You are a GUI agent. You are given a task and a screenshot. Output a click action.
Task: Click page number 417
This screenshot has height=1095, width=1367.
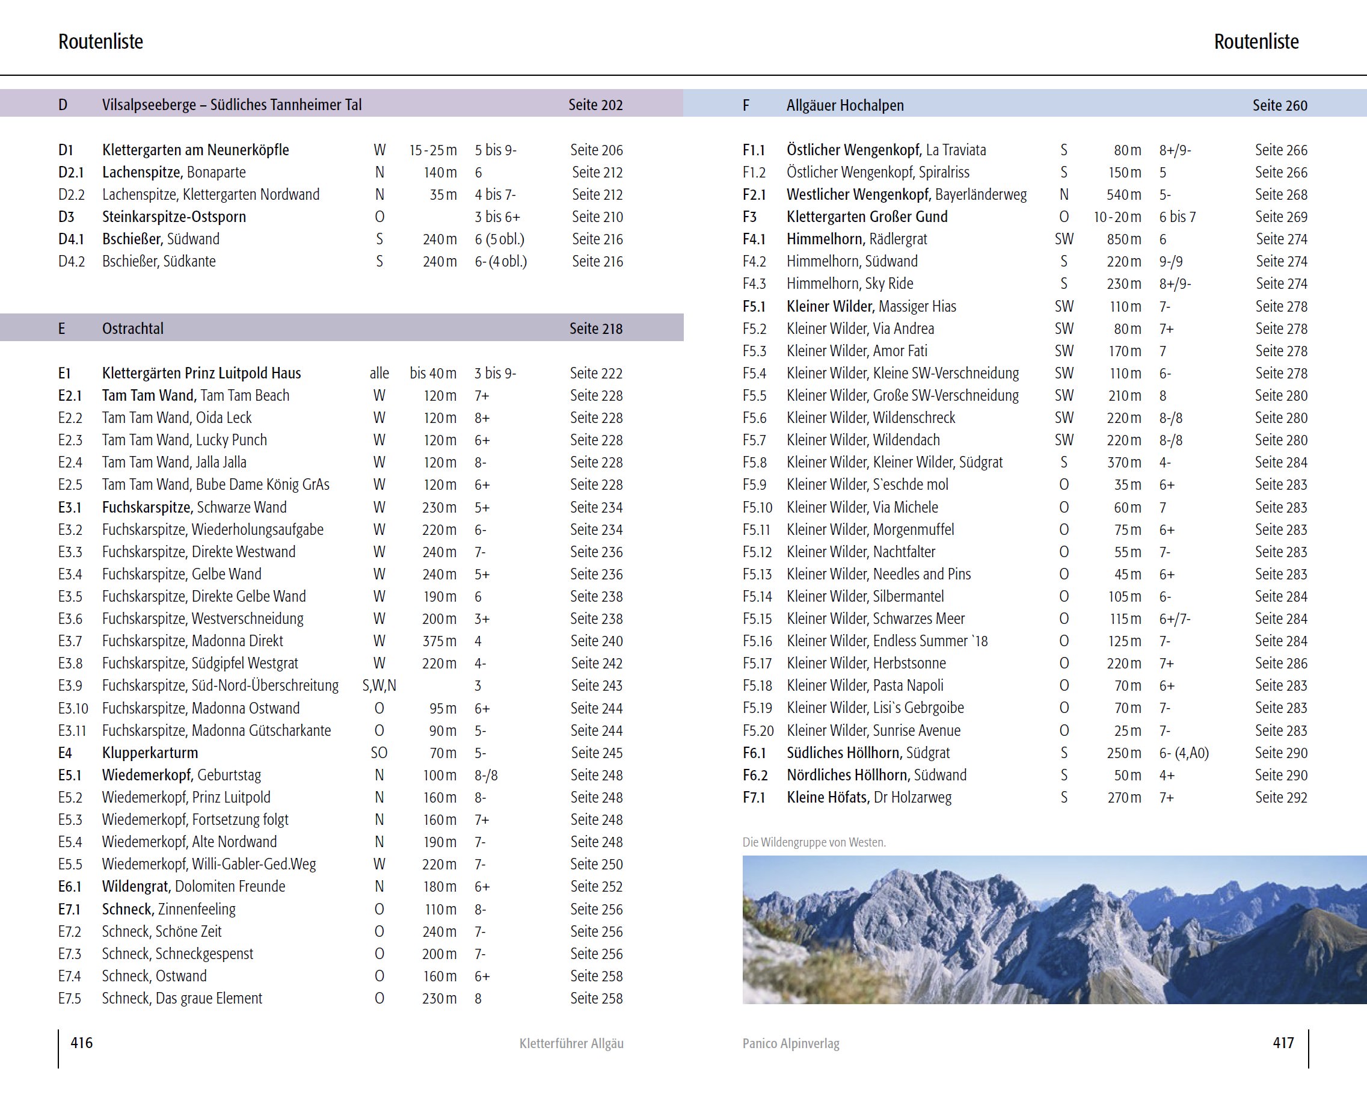pyautogui.click(x=1283, y=1042)
